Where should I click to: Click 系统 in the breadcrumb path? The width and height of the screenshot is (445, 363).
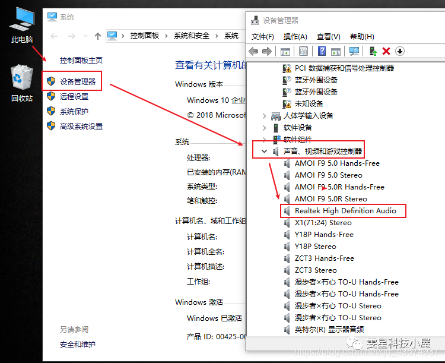[231, 36]
